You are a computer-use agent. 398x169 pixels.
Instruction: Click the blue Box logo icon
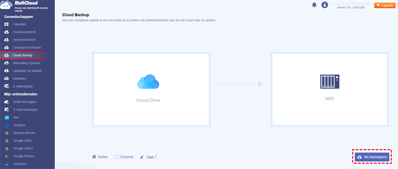click(x=7, y=117)
